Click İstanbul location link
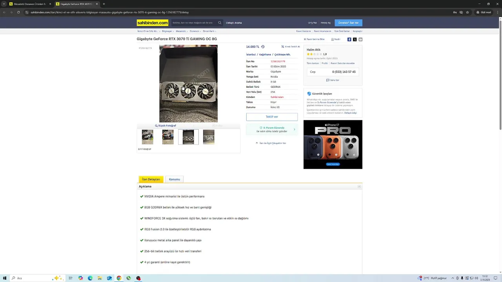The height and width of the screenshot is (282, 502). 251,54
